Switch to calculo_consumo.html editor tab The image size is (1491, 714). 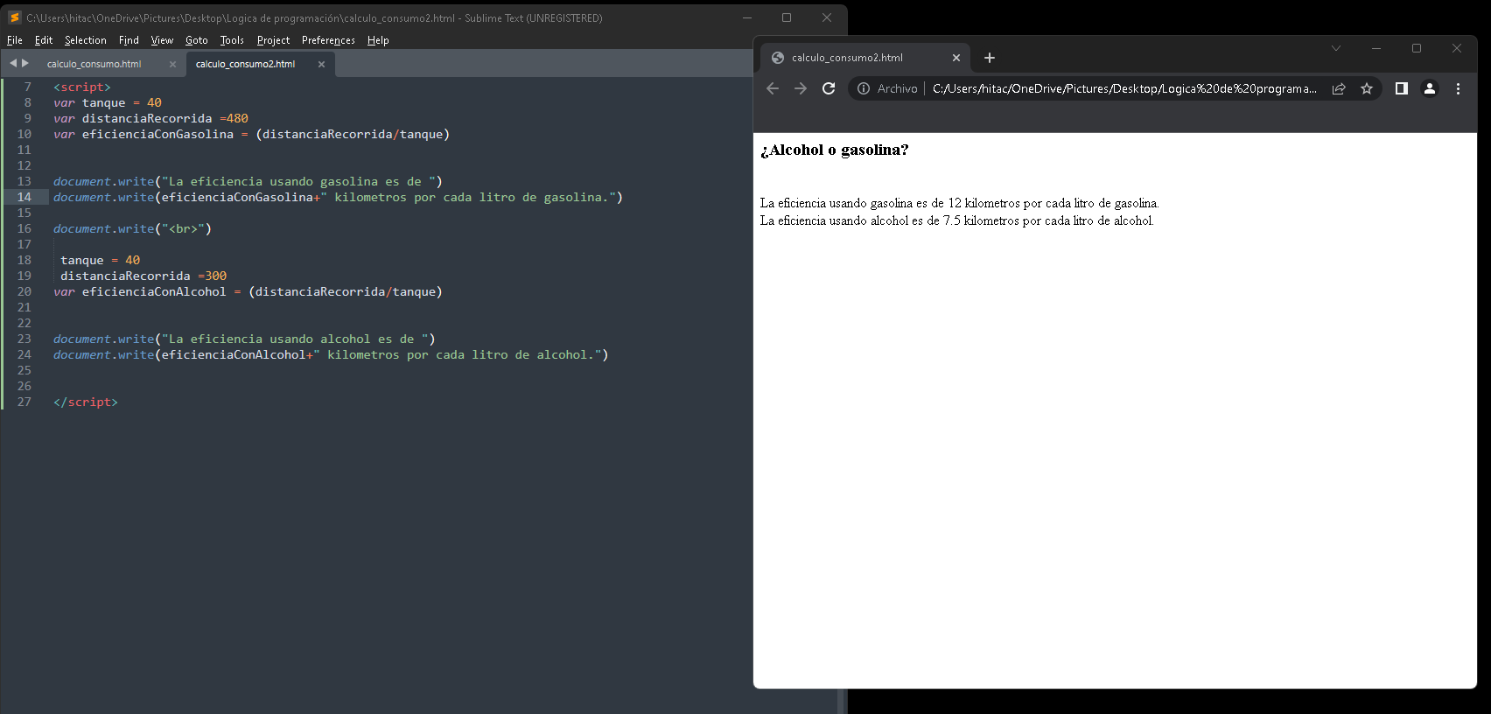[x=94, y=64]
